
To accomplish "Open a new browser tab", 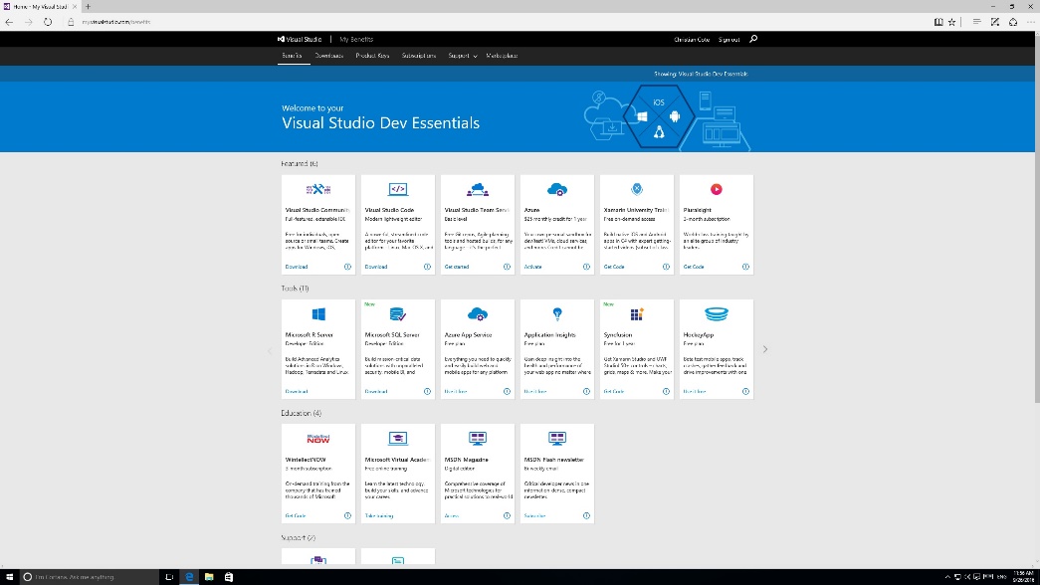I will (88, 7).
